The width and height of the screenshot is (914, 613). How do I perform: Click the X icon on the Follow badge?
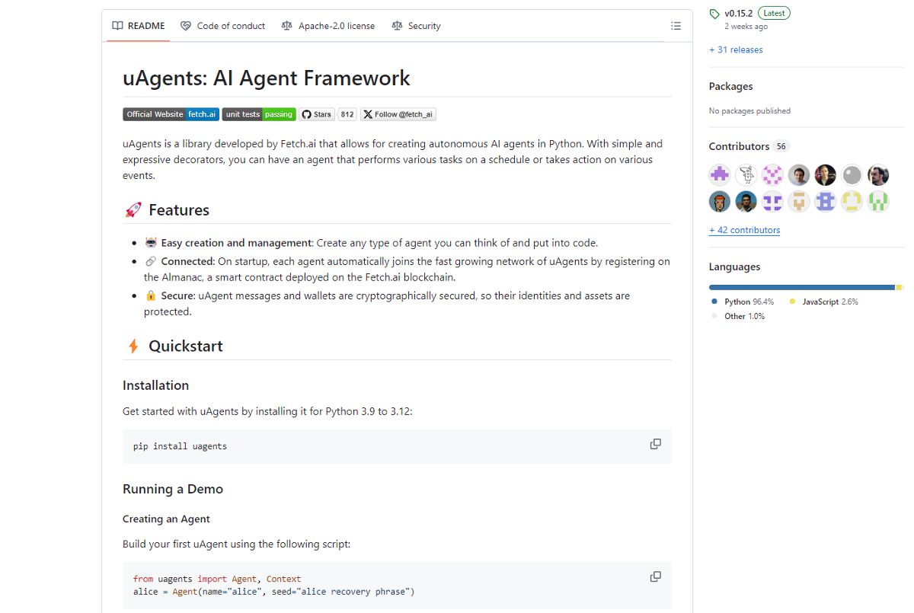click(367, 114)
